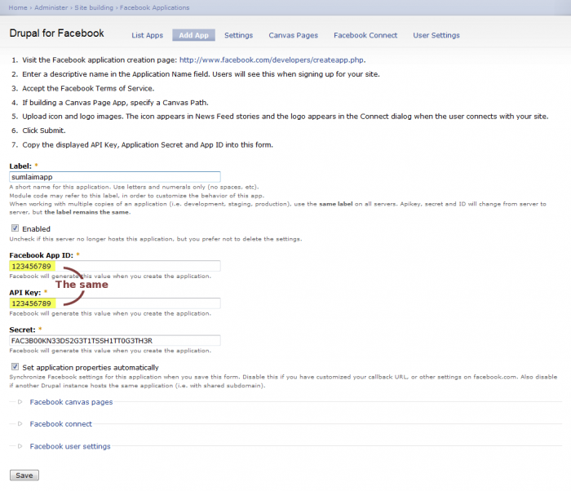The width and height of the screenshot is (571, 491).
Task: Click the Save button
Action: click(24, 476)
